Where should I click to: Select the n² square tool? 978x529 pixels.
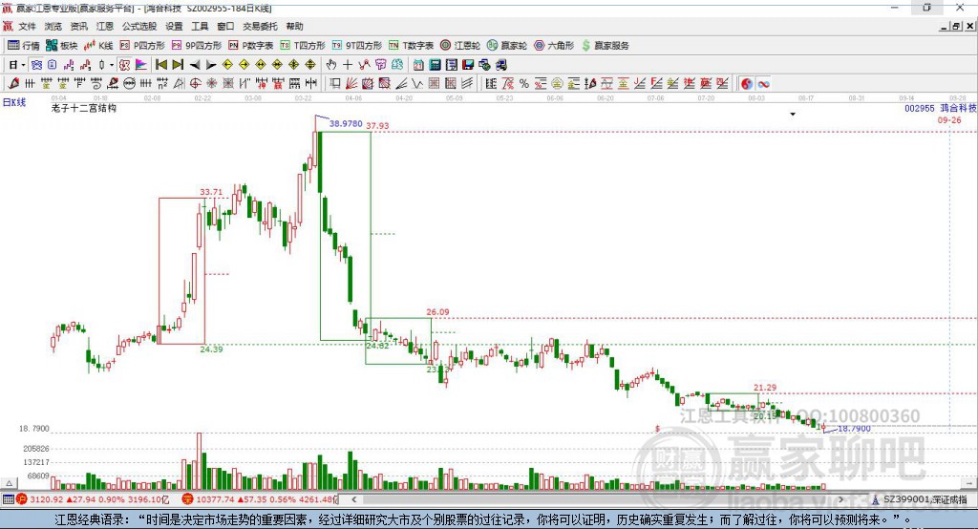(x=162, y=84)
